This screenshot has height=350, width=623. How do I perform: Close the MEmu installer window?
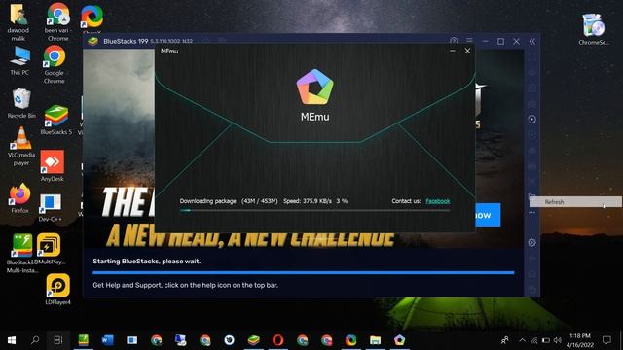[467, 51]
